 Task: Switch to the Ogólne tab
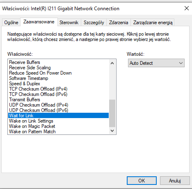click(x=11, y=23)
